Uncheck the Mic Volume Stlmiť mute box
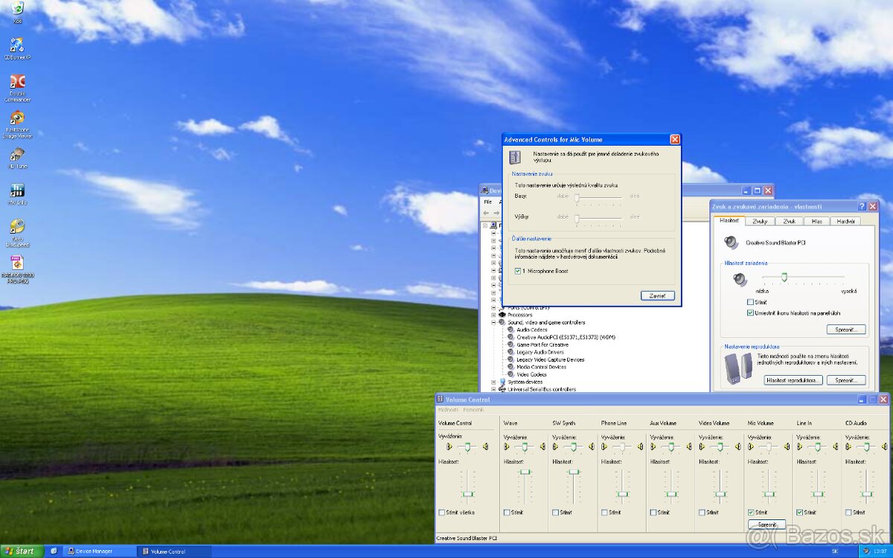 751,512
